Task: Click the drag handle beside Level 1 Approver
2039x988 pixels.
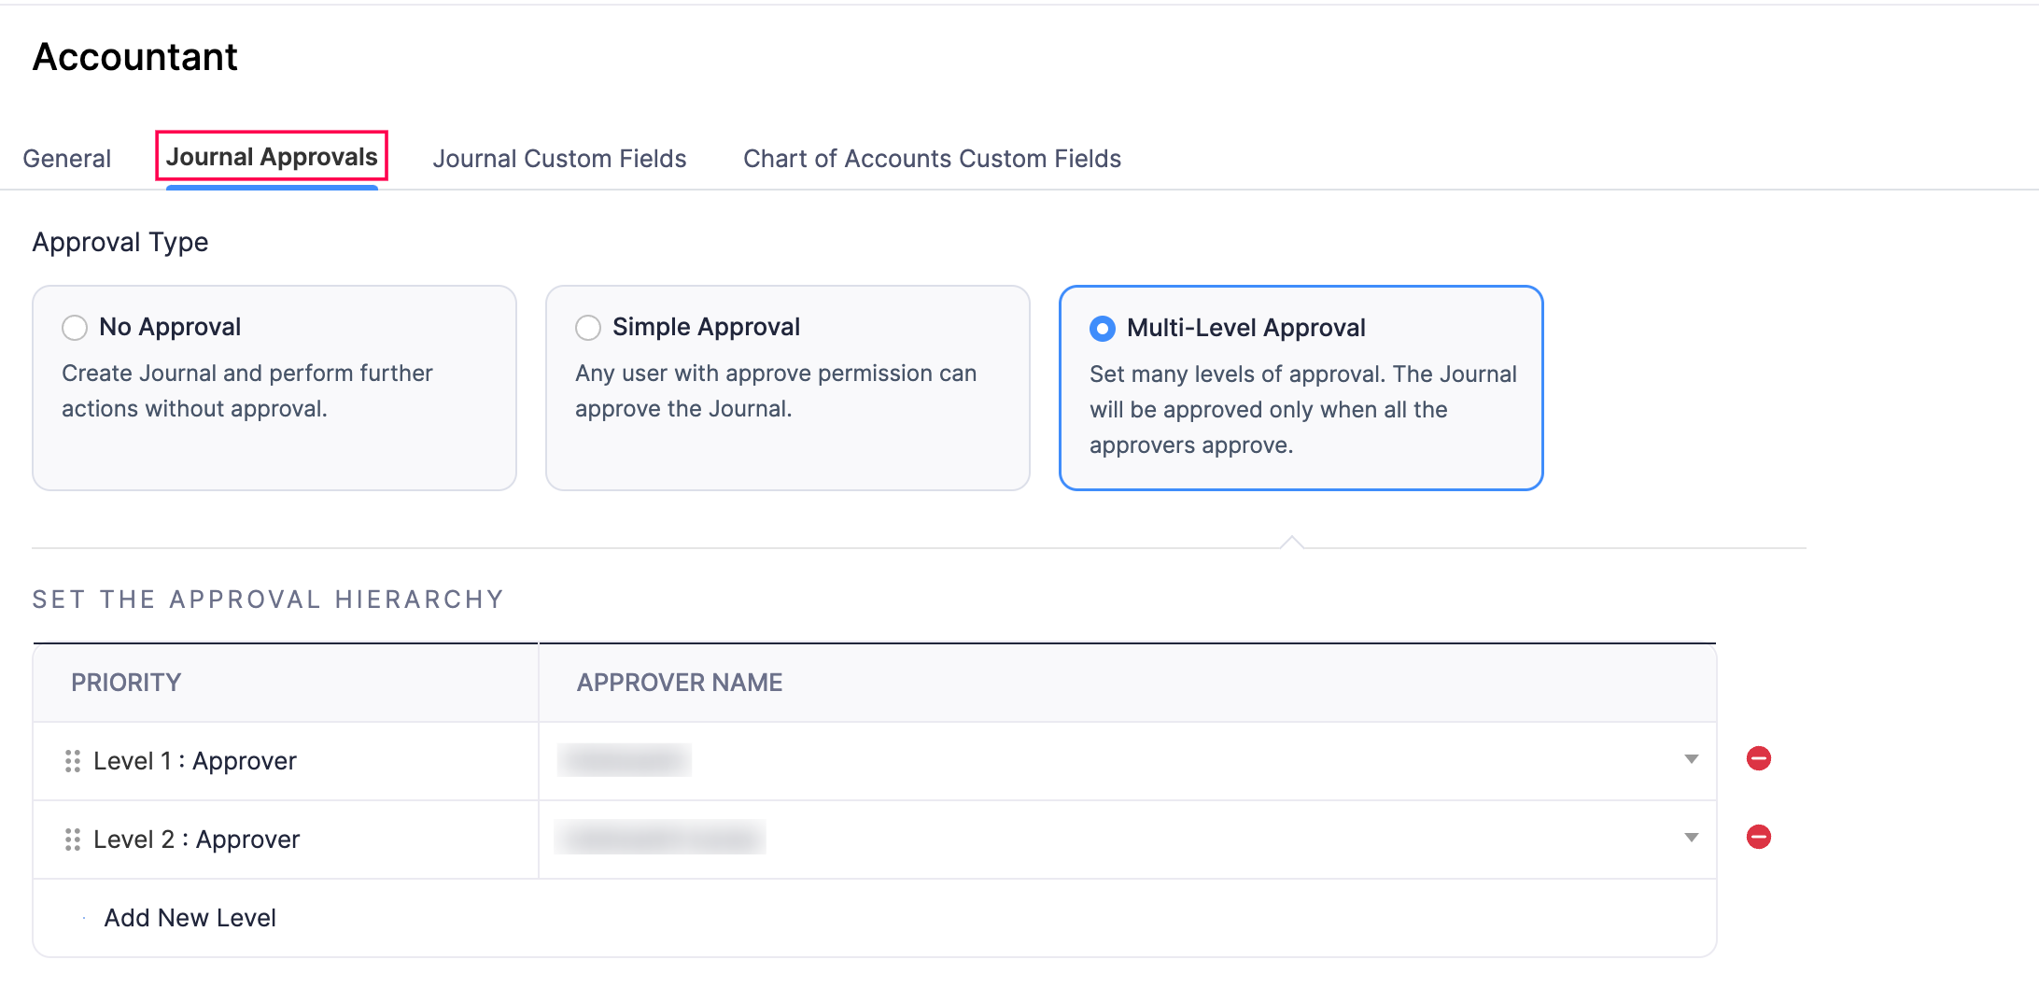Action: (x=75, y=761)
